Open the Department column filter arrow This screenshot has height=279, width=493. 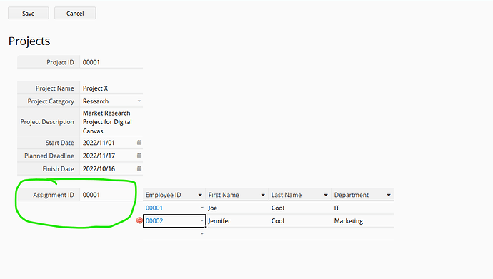pos(389,195)
